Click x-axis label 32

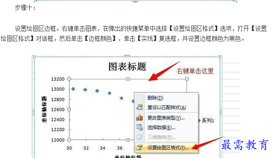coord(86,148)
